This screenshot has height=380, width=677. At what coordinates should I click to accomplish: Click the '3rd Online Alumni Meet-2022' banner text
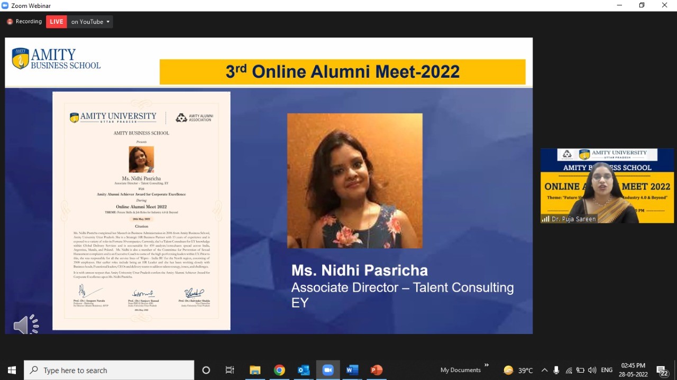343,71
